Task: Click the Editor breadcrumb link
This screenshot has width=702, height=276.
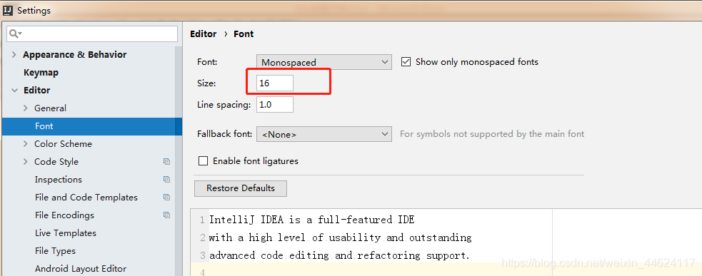Action: 204,34
